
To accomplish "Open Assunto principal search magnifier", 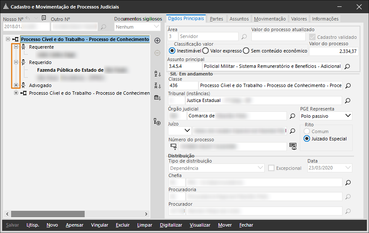I will coord(347,67).
